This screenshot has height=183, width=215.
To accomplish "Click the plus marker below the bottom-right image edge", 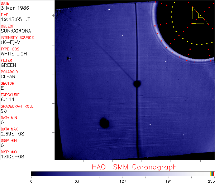I will click(x=200, y=161).
